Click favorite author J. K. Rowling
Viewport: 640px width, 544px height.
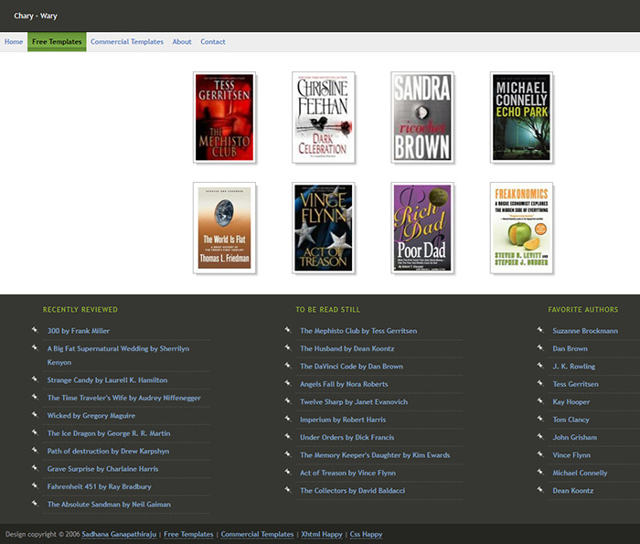point(574,367)
